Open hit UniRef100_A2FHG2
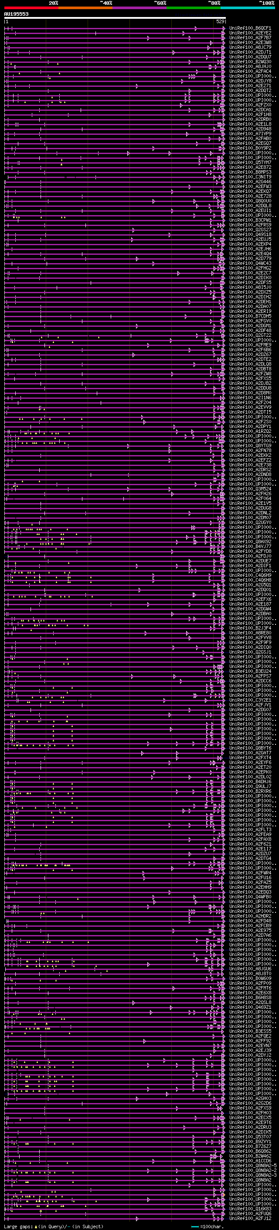This screenshot has height=1230, width=279. click(250, 268)
